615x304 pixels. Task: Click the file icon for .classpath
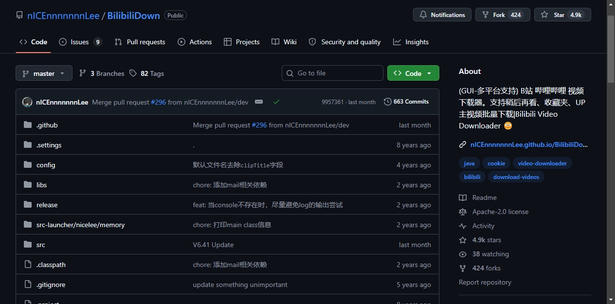click(x=28, y=265)
